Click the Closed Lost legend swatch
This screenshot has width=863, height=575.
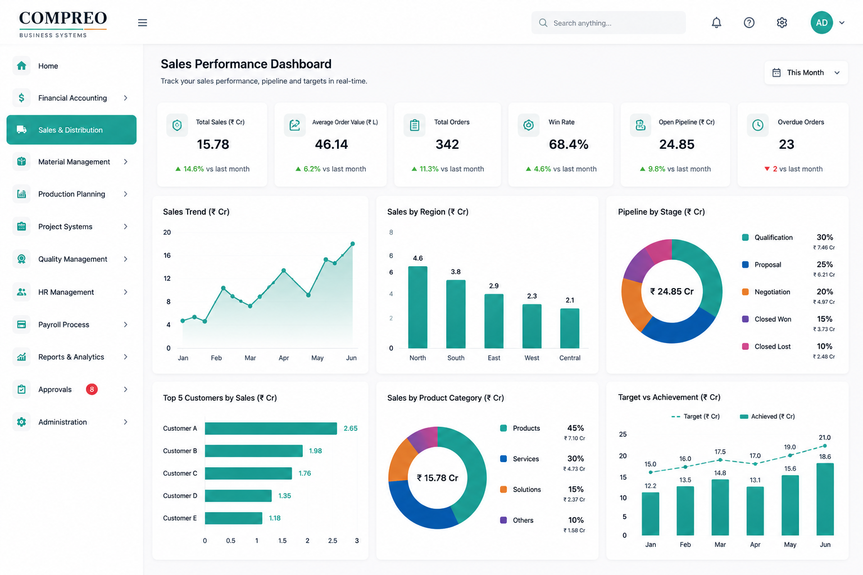[x=745, y=346]
